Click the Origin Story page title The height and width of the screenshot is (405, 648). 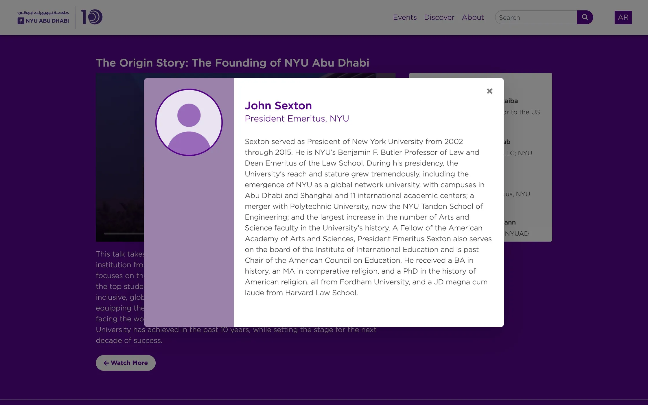(233, 63)
